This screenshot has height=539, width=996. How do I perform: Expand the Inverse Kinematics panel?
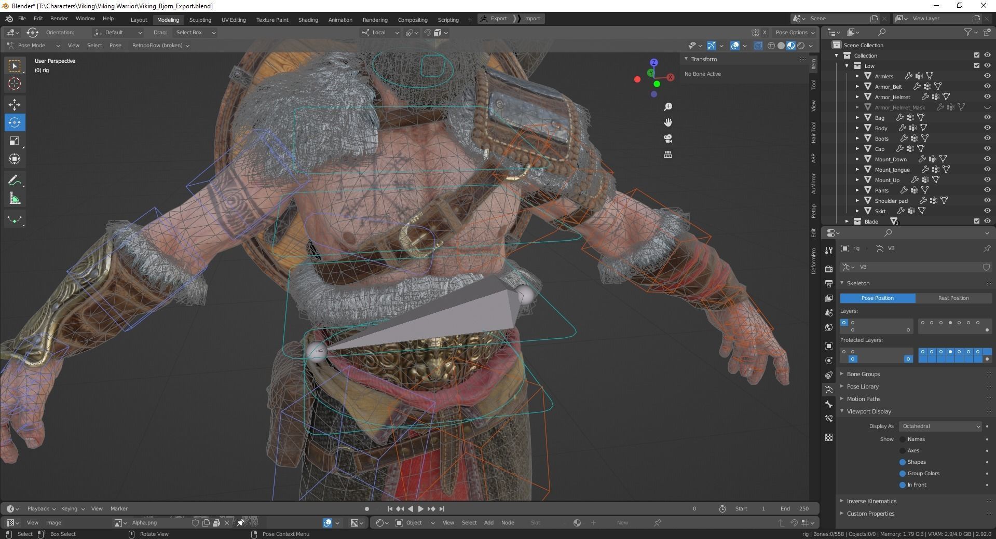click(x=871, y=501)
